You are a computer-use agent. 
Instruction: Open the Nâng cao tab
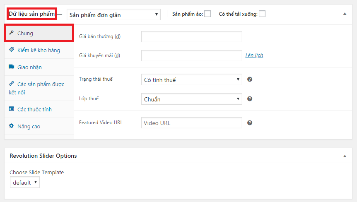29,126
